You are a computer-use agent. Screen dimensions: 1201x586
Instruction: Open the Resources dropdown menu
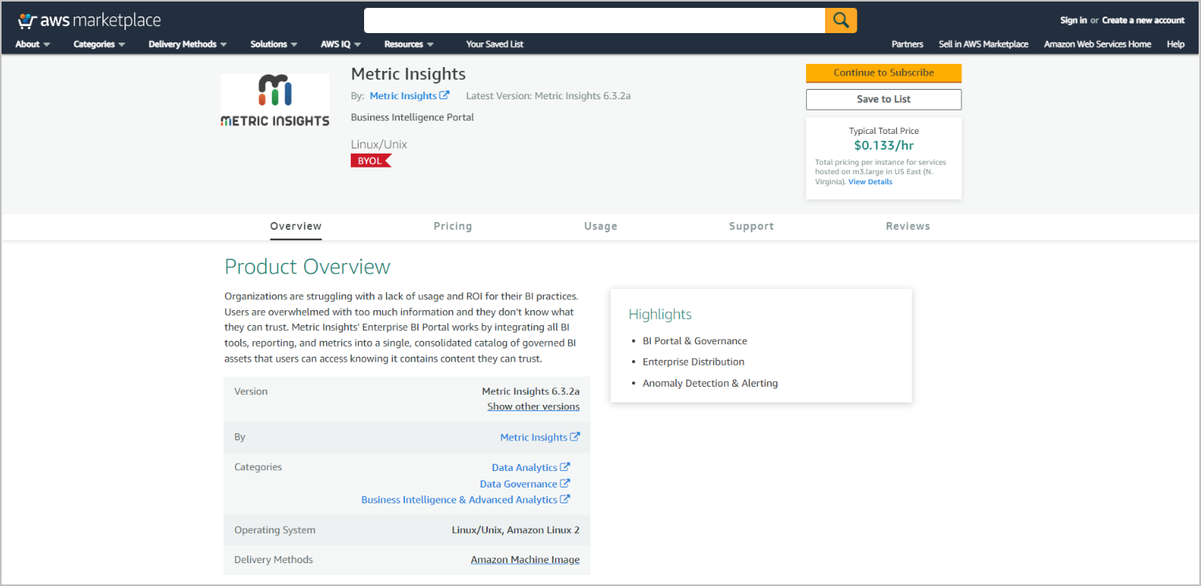pos(409,44)
